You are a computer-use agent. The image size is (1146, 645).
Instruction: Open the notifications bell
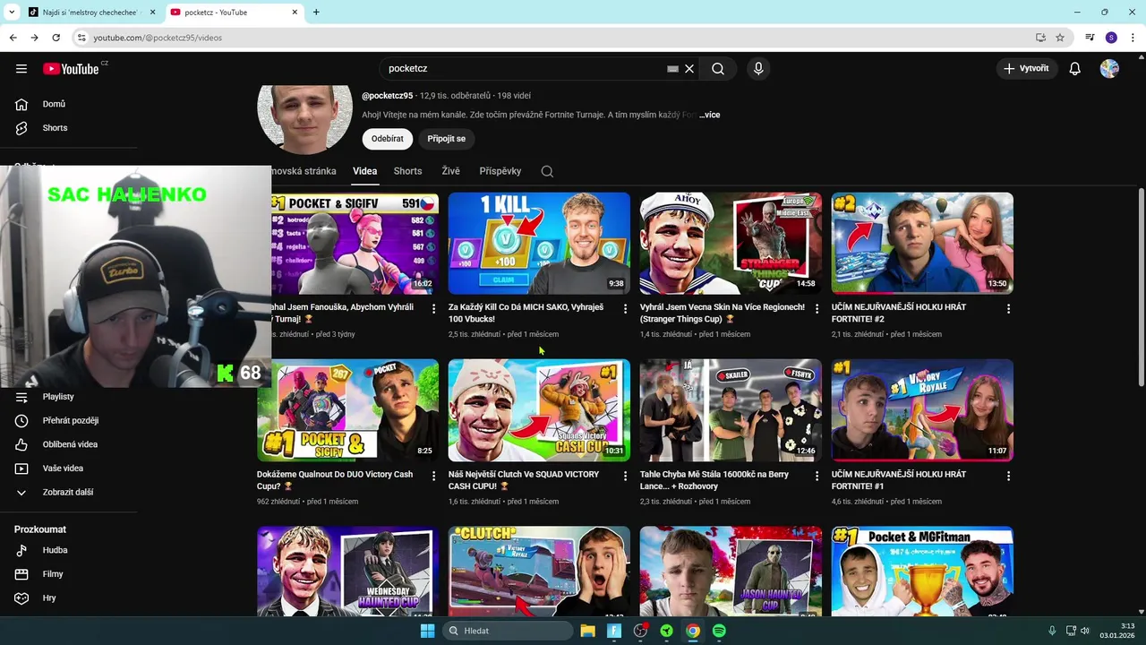1075,69
